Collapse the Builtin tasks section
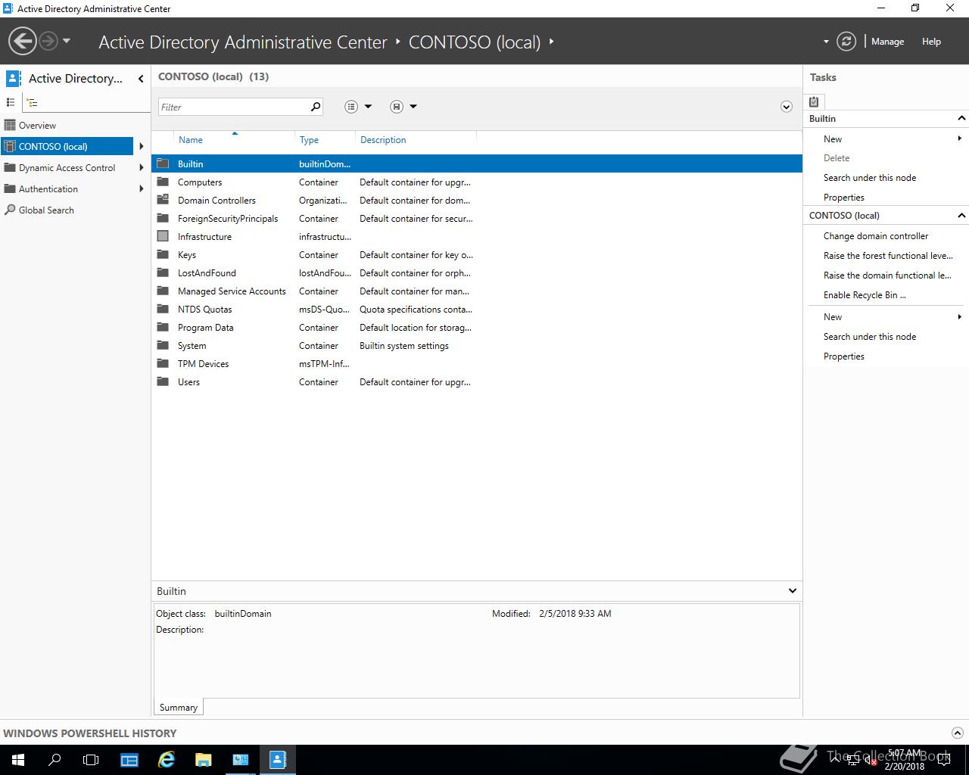 (961, 119)
